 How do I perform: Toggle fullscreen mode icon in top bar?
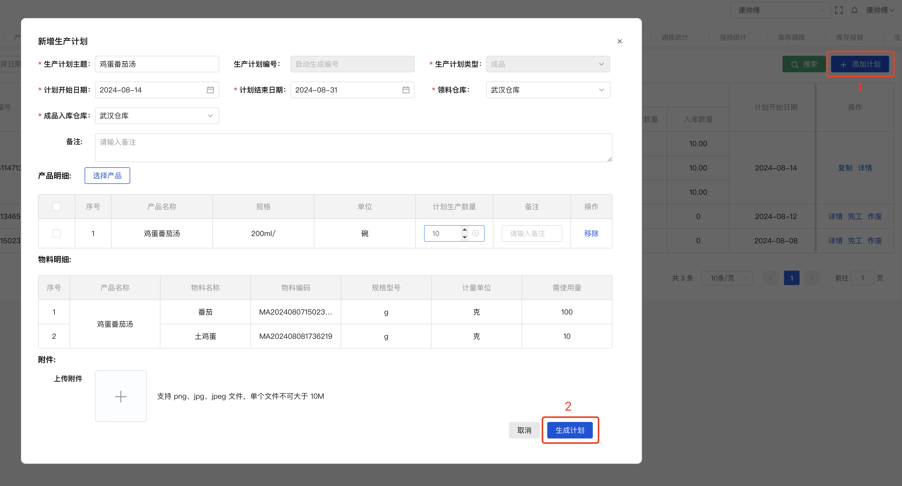point(839,10)
